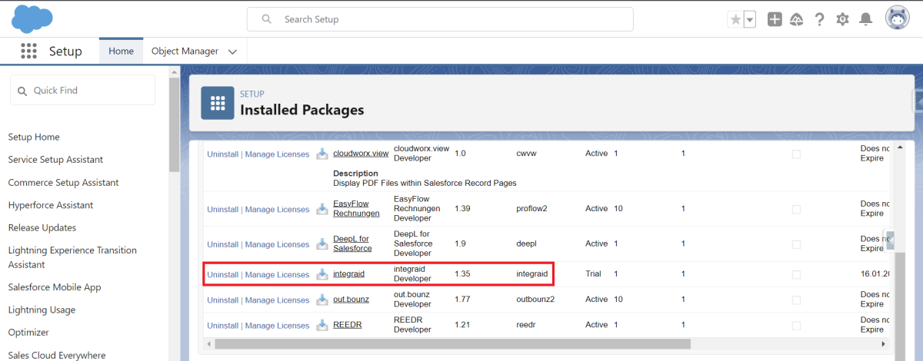Viewport: 923px width, 361px height.
Task: Open the Notifications bell icon
Action: [866, 19]
